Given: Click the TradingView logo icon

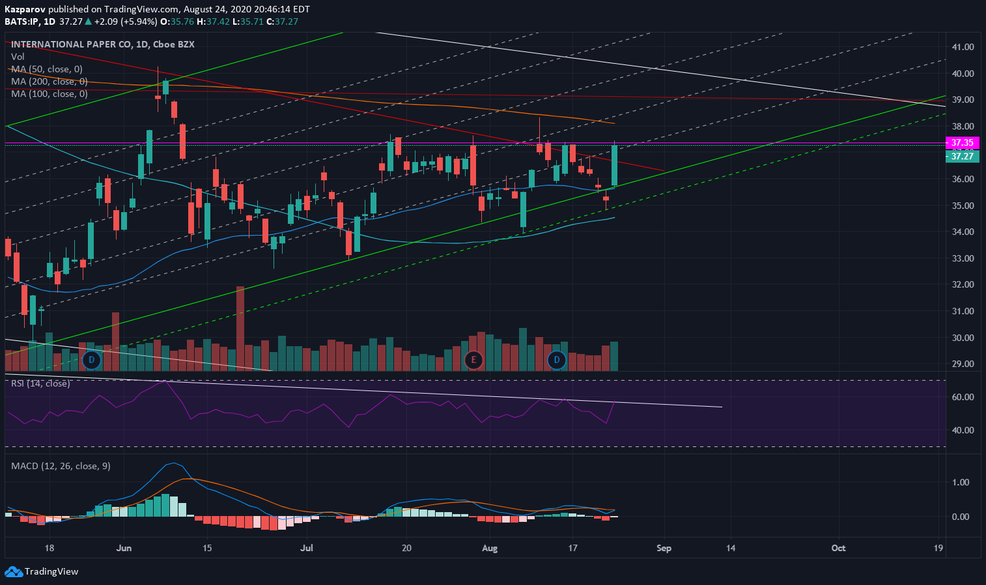Looking at the screenshot, I should point(13,571).
